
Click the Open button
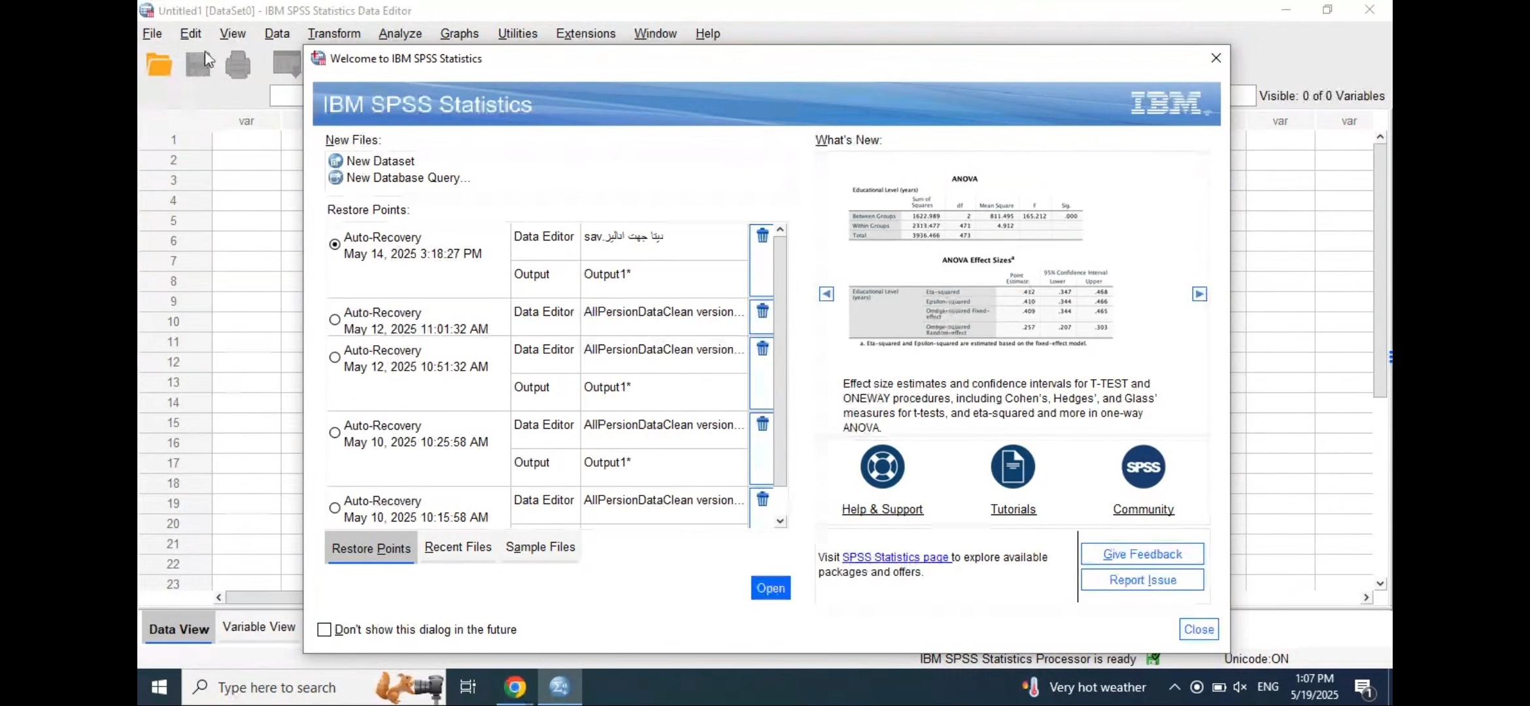pos(770,588)
